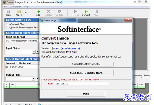The image size is (154, 105).
Task: Close the About dialog
Action: click(128, 20)
